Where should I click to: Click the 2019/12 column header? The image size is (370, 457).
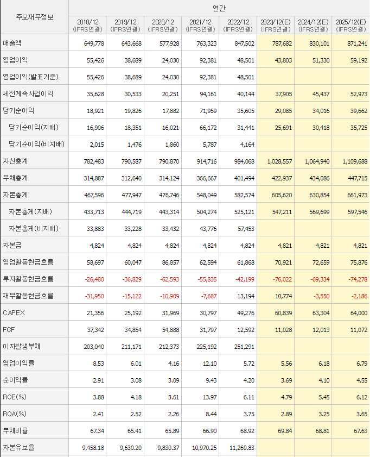pyautogui.click(x=125, y=26)
